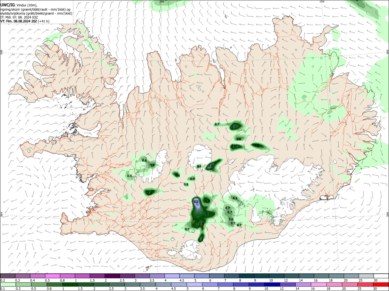The height and width of the screenshot is (291, 389).
Task: Pick the lilac swatch starting at 14 in lower scale
Action: pyautogui.click(x=303, y=284)
